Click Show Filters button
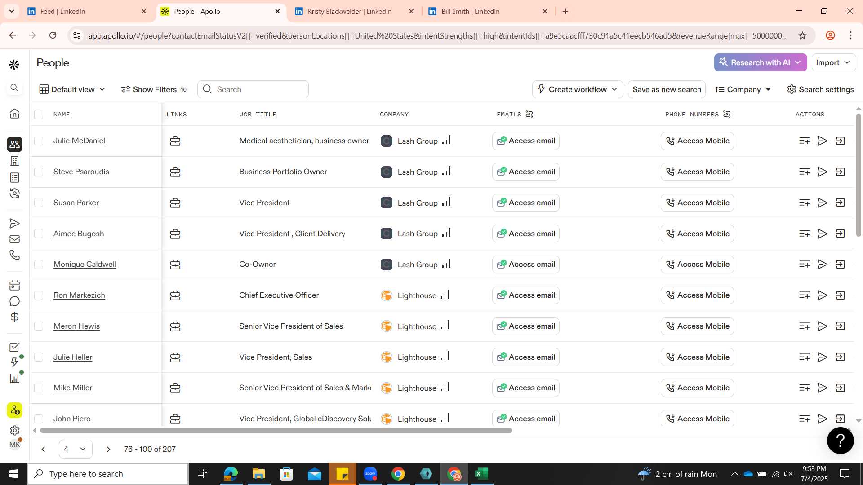The height and width of the screenshot is (485, 863). tap(154, 89)
